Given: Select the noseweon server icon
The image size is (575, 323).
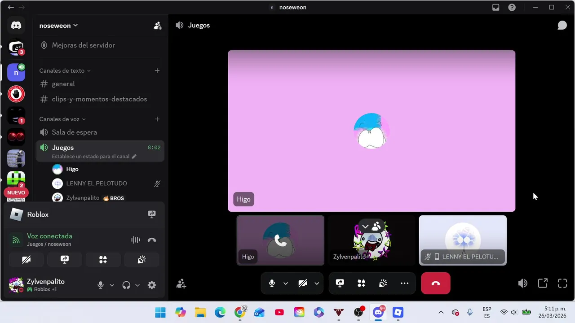Looking at the screenshot, I should coord(16,72).
